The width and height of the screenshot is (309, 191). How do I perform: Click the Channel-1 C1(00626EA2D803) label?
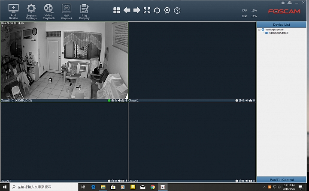tap(16, 101)
